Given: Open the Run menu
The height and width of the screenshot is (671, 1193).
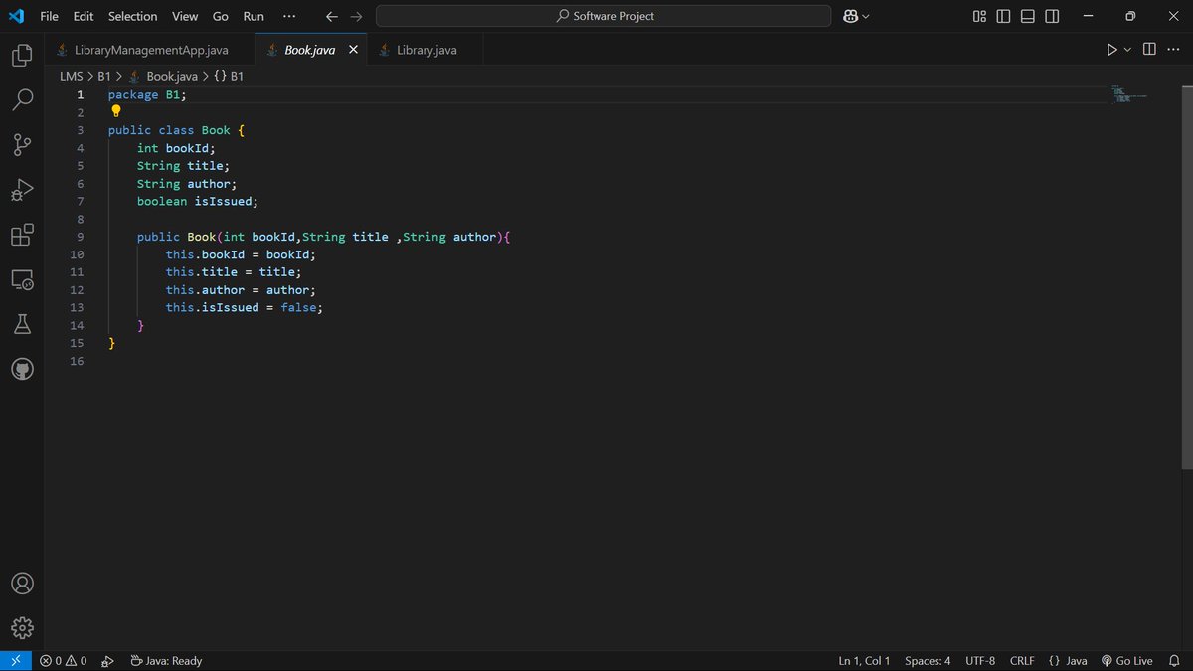Looking at the screenshot, I should point(254,16).
